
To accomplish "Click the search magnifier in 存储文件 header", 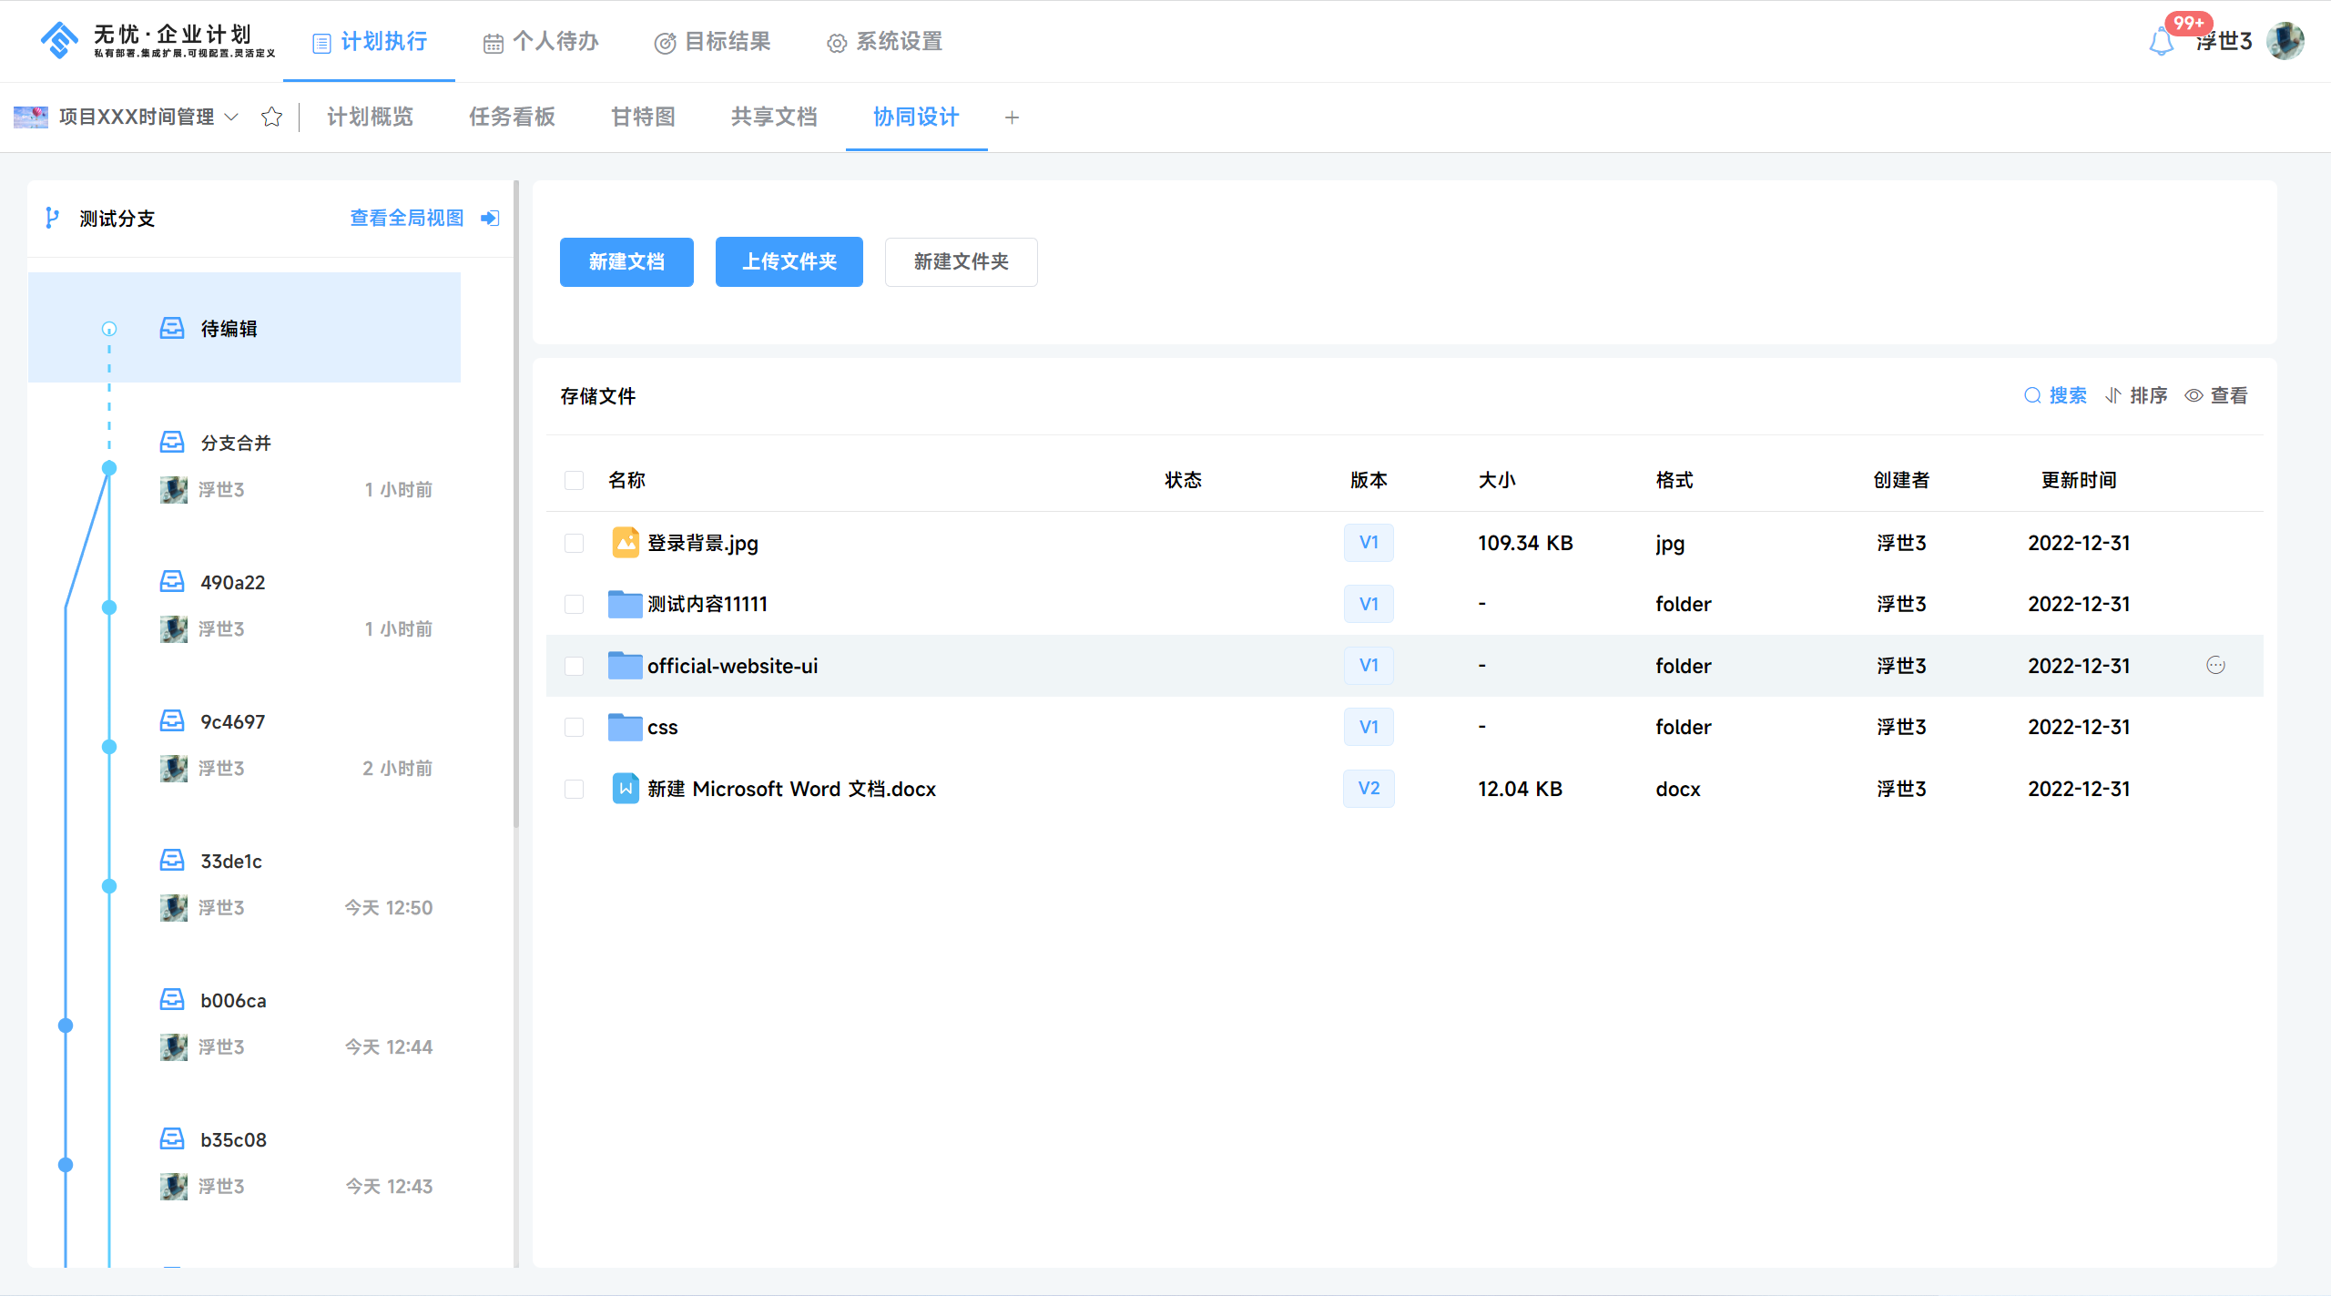I will click(x=2032, y=395).
